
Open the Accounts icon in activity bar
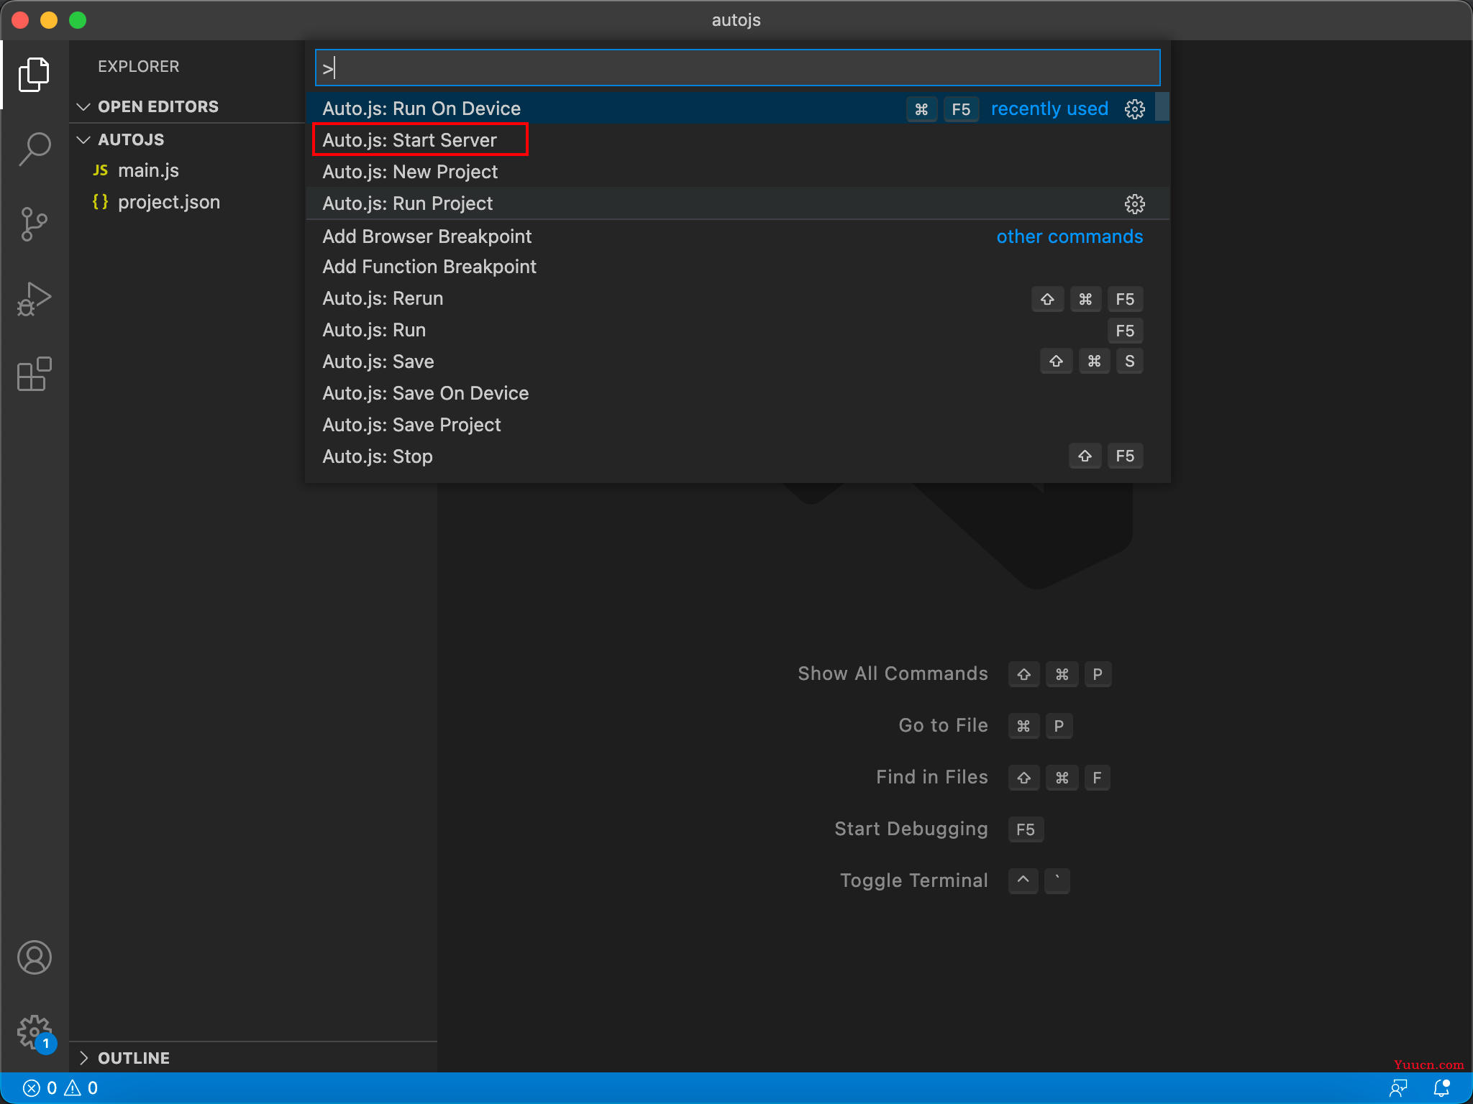(x=34, y=957)
